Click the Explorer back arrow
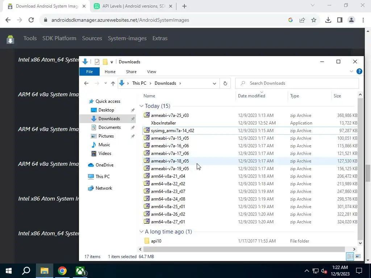This screenshot has height=278, width=371. [86, 84]
